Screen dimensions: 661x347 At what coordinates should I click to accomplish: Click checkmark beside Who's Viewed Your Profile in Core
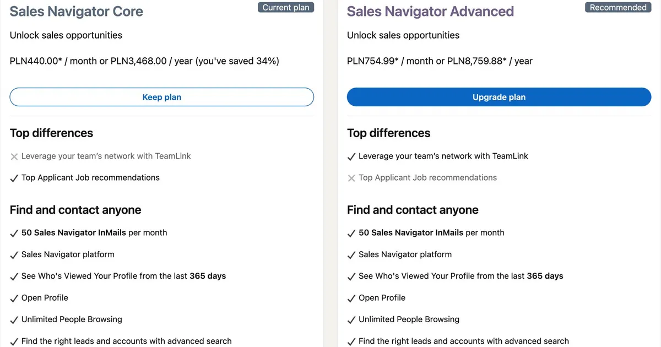(14, 276)
